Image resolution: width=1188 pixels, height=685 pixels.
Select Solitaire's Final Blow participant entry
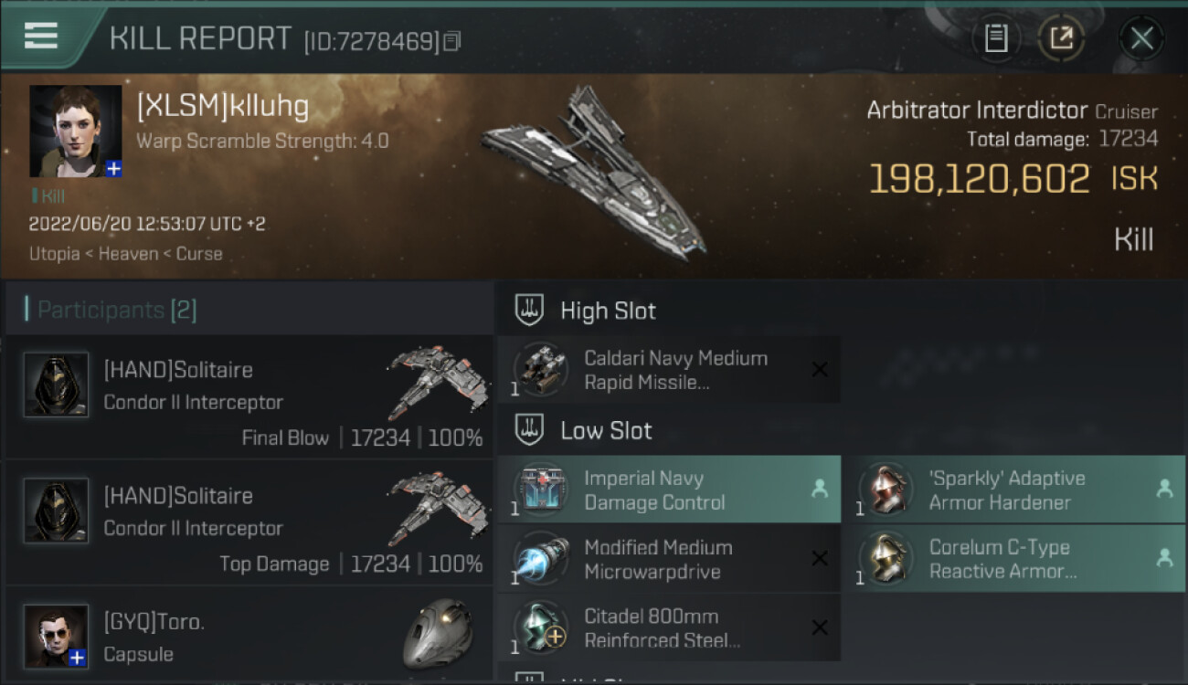pos(249,396)
